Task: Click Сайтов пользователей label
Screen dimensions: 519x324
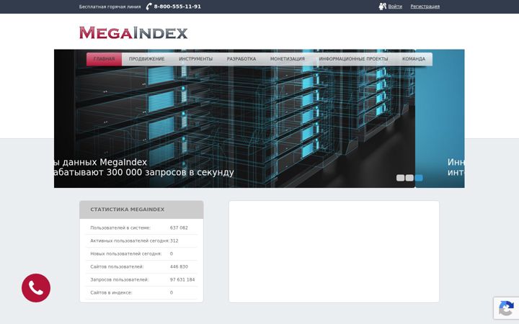Action: (117, 266)
